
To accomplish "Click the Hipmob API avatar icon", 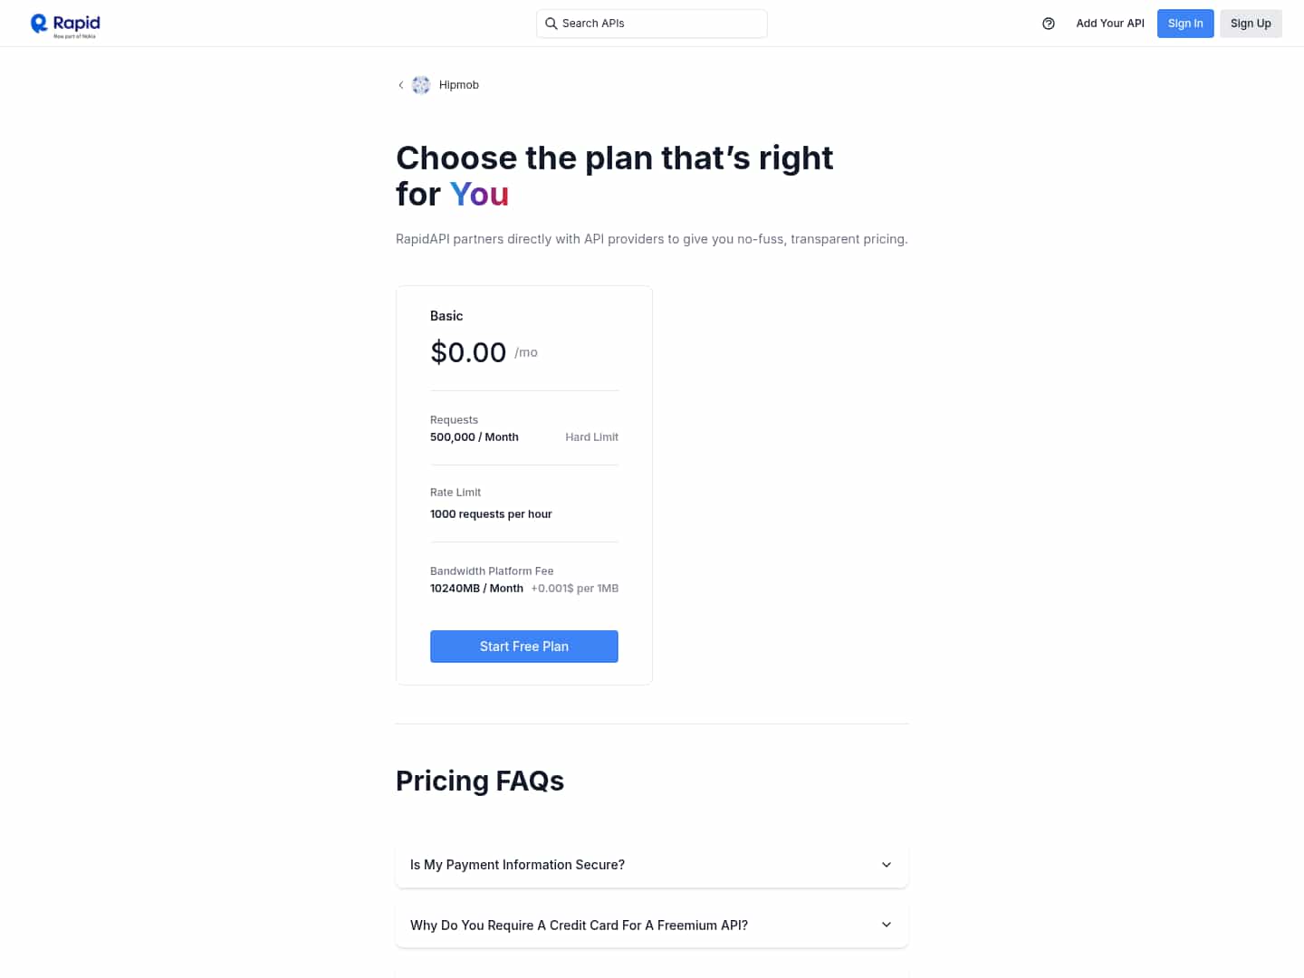I will pos(421,85).
